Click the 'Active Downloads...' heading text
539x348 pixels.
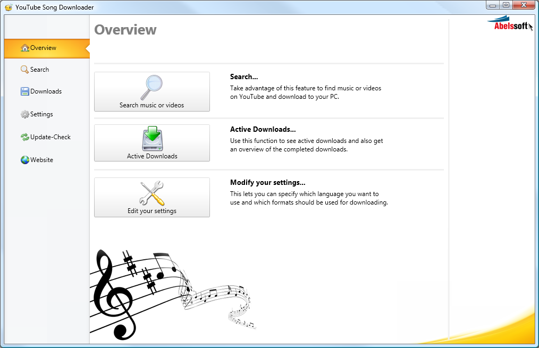263,130
